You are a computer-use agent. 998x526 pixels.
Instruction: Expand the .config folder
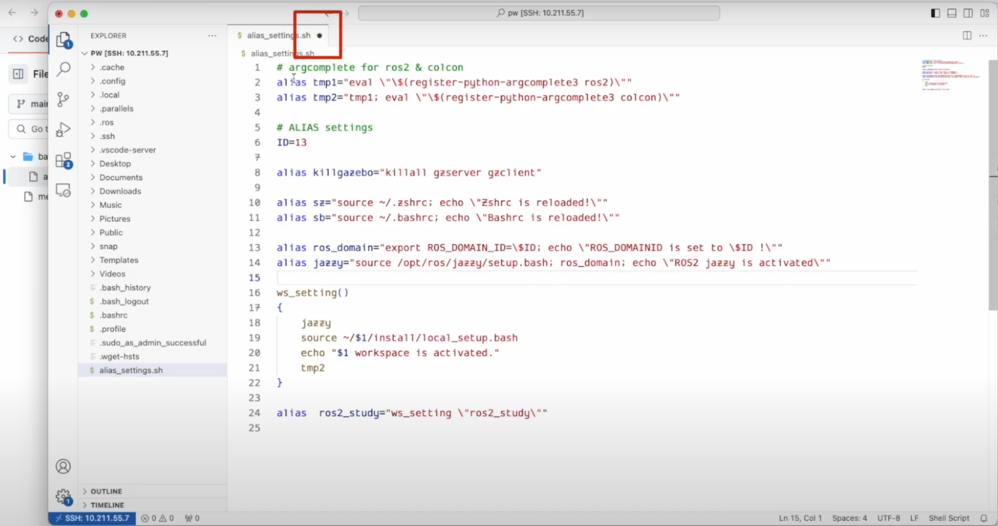point(112,81)
